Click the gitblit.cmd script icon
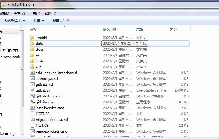The image size is (219, 139). click(x=32, y=84)
